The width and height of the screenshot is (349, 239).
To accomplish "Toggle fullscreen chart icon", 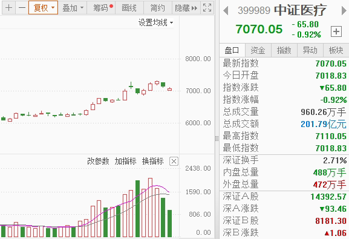I will coord(207,8).
